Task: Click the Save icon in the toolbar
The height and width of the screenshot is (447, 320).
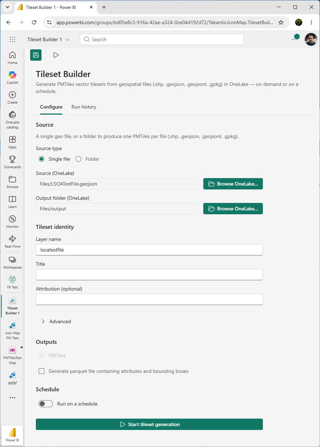Action: [36, 55]
